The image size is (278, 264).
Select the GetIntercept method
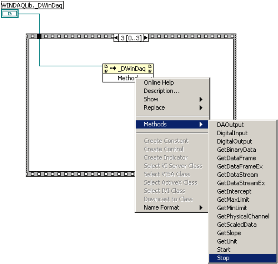tap(243, 191)
